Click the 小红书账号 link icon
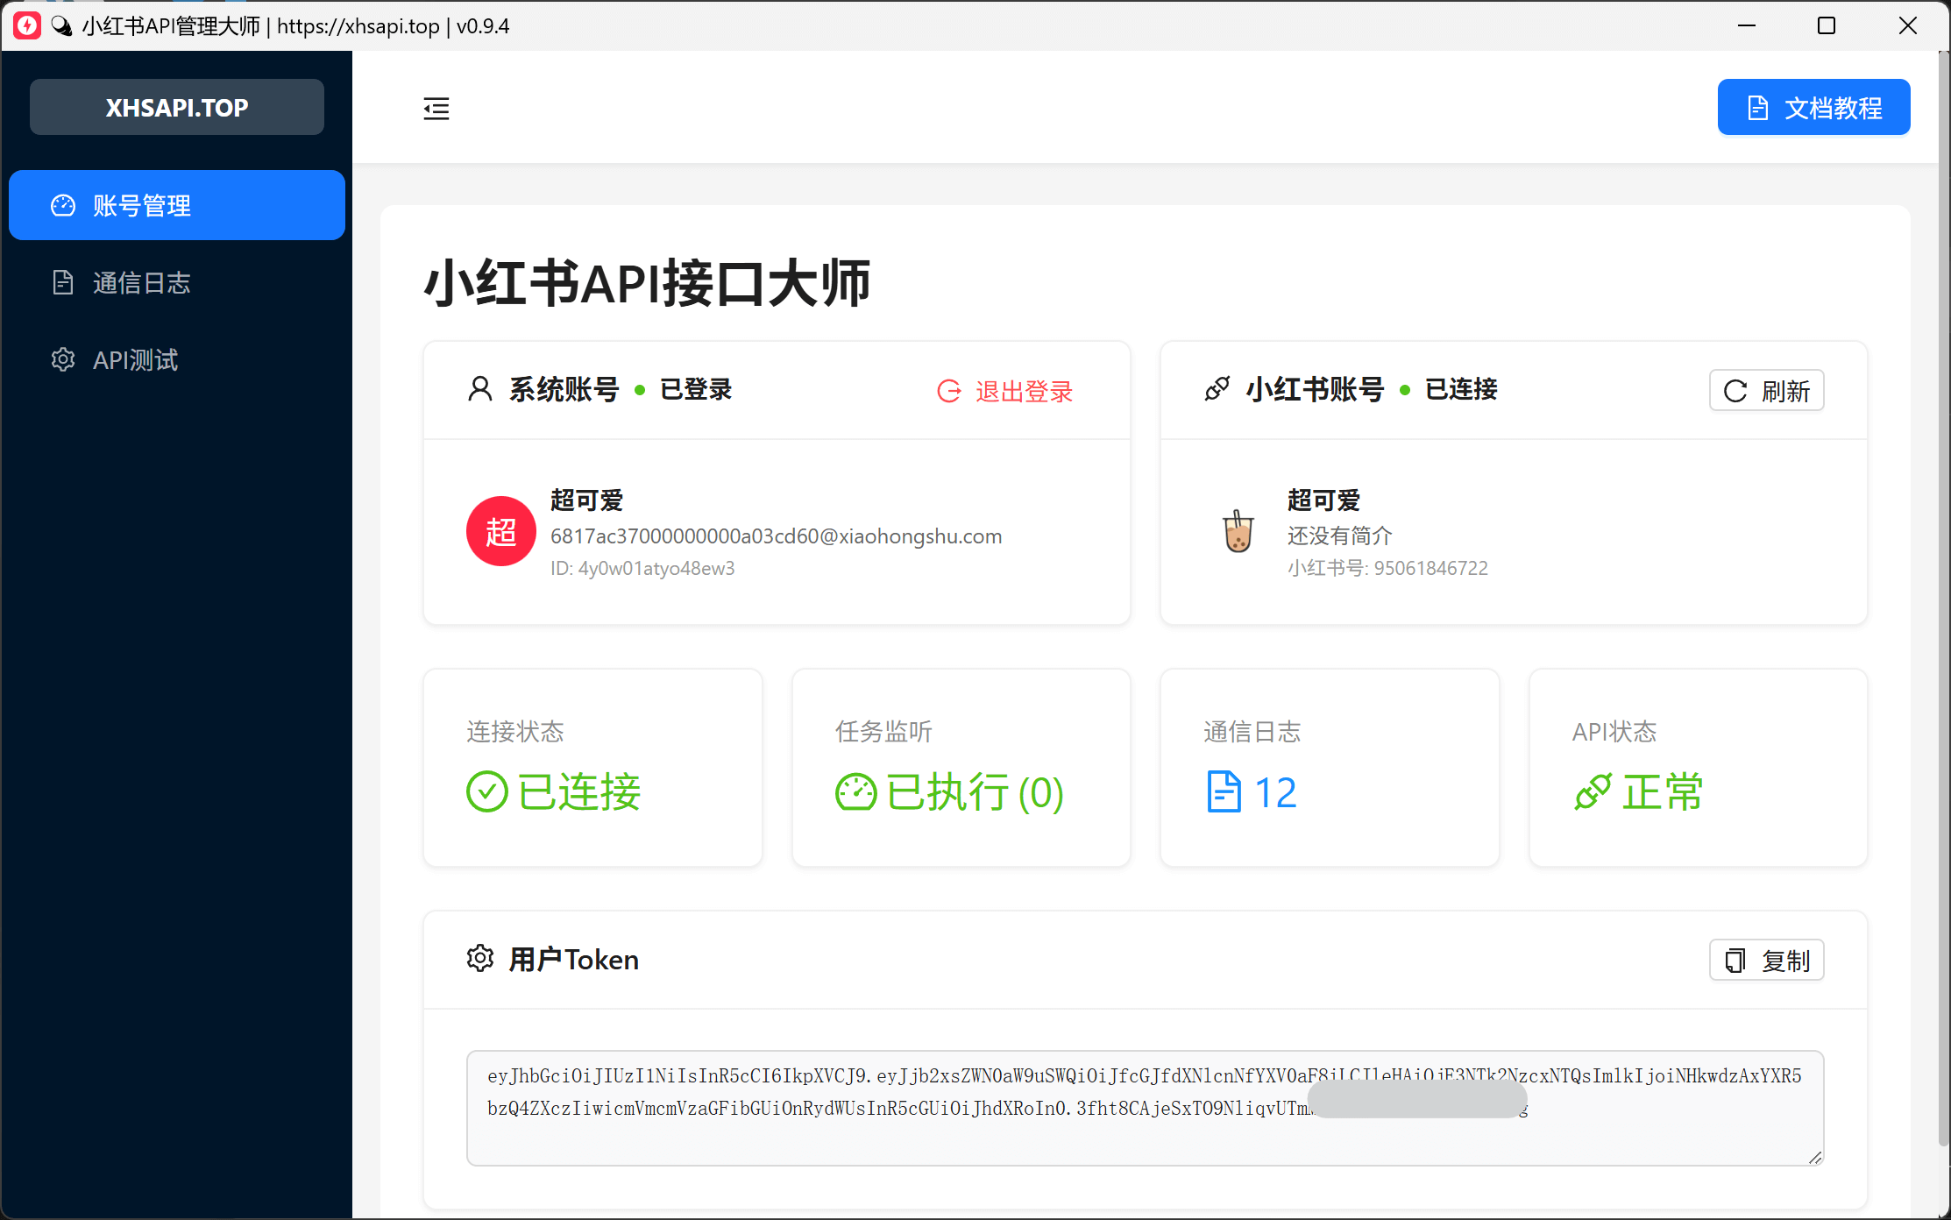This screenshot has width=1951, height=1220. pyautogui.click(x=1217, y=389)
